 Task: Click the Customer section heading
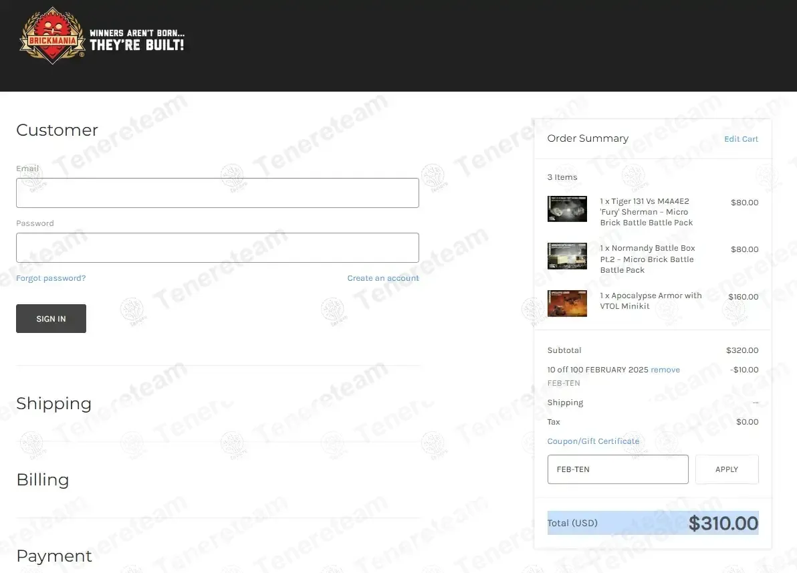(x=57, y=130)
